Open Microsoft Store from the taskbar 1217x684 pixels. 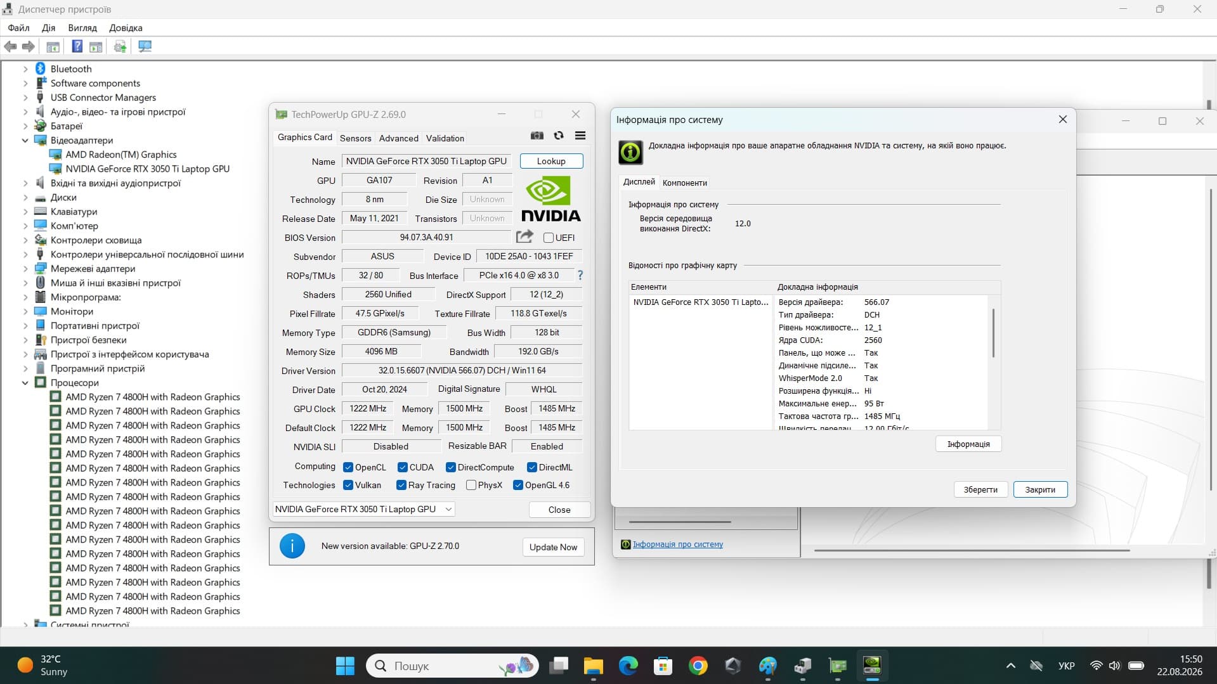click(663, 666)
